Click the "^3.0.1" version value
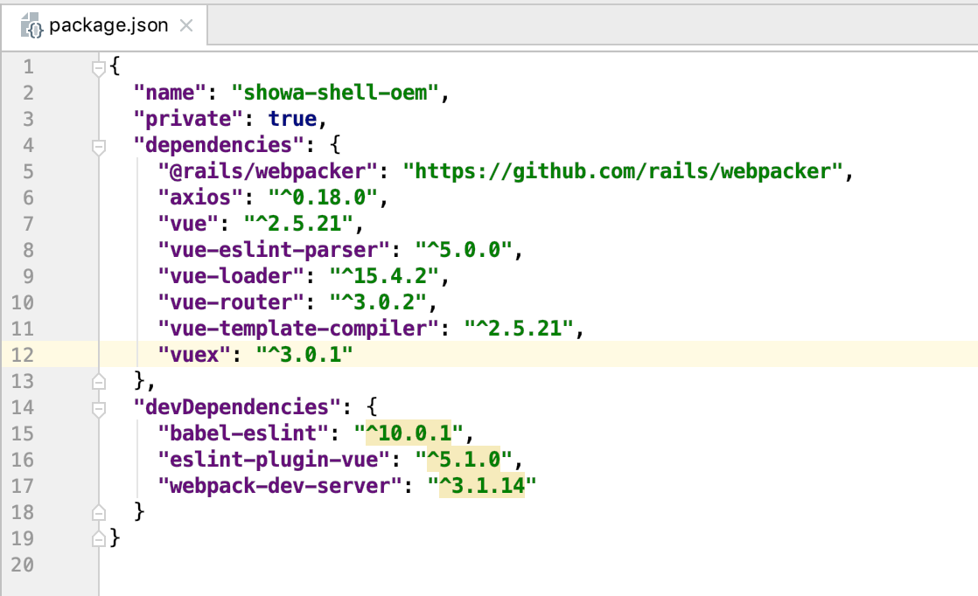This screenshot has height=596, width=978. coord(304,354)
